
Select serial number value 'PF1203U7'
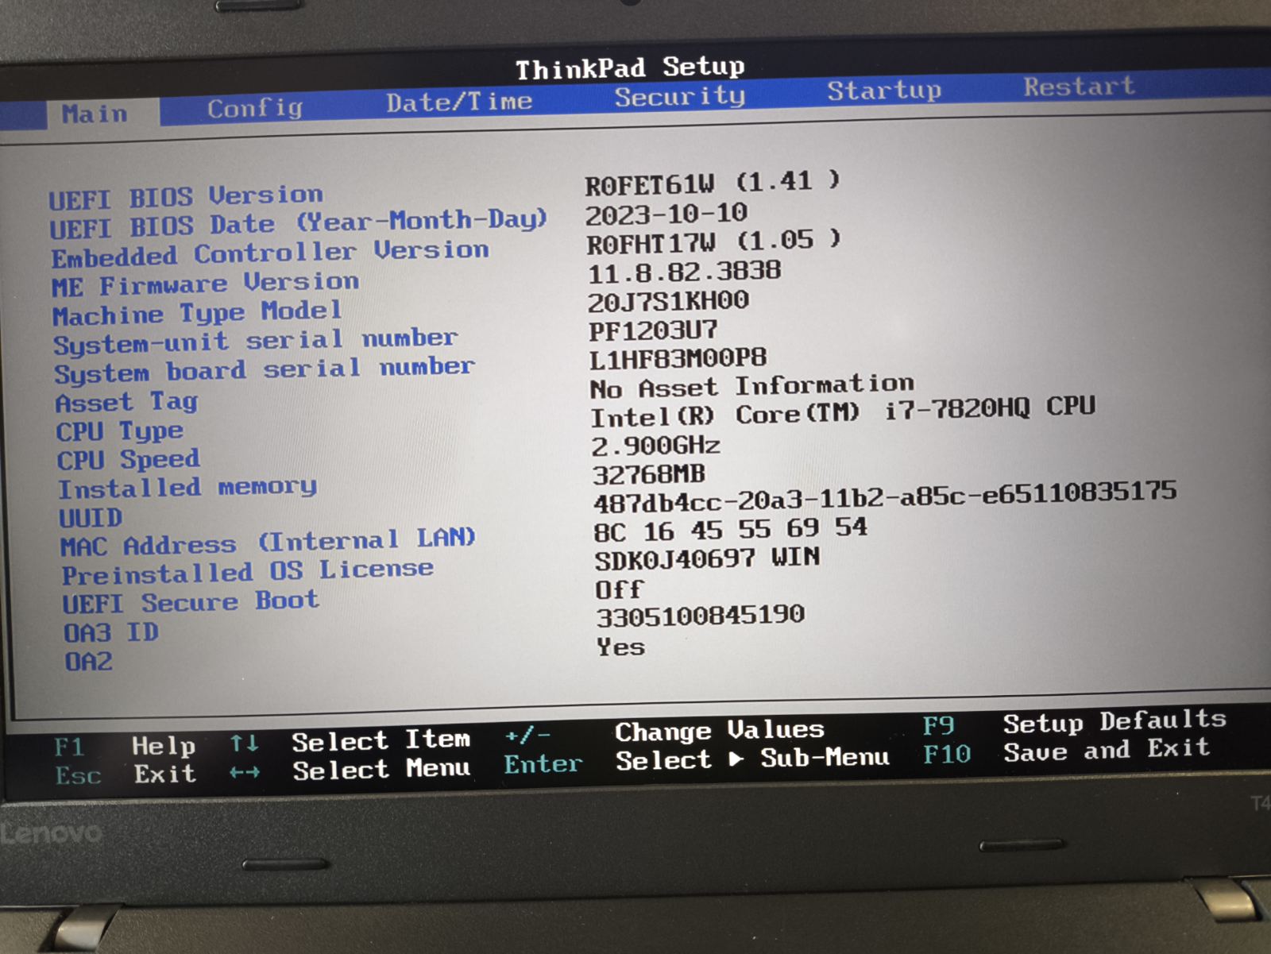point(653,330)
